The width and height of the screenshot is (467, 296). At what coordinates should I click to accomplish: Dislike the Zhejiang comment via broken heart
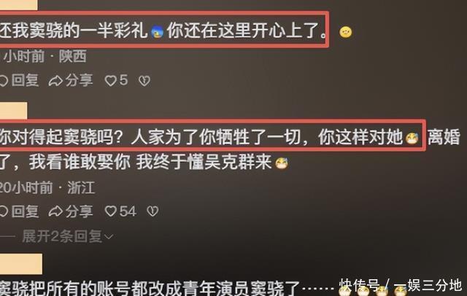(153, 211)
